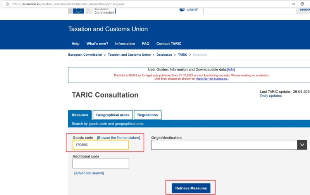Click the browser icon beside read aloud
Screen dimensions: 310x195
(x=305, y=4)
